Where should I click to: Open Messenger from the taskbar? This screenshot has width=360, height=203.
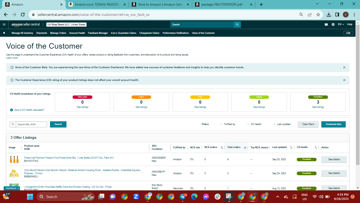tap(206, 197)
